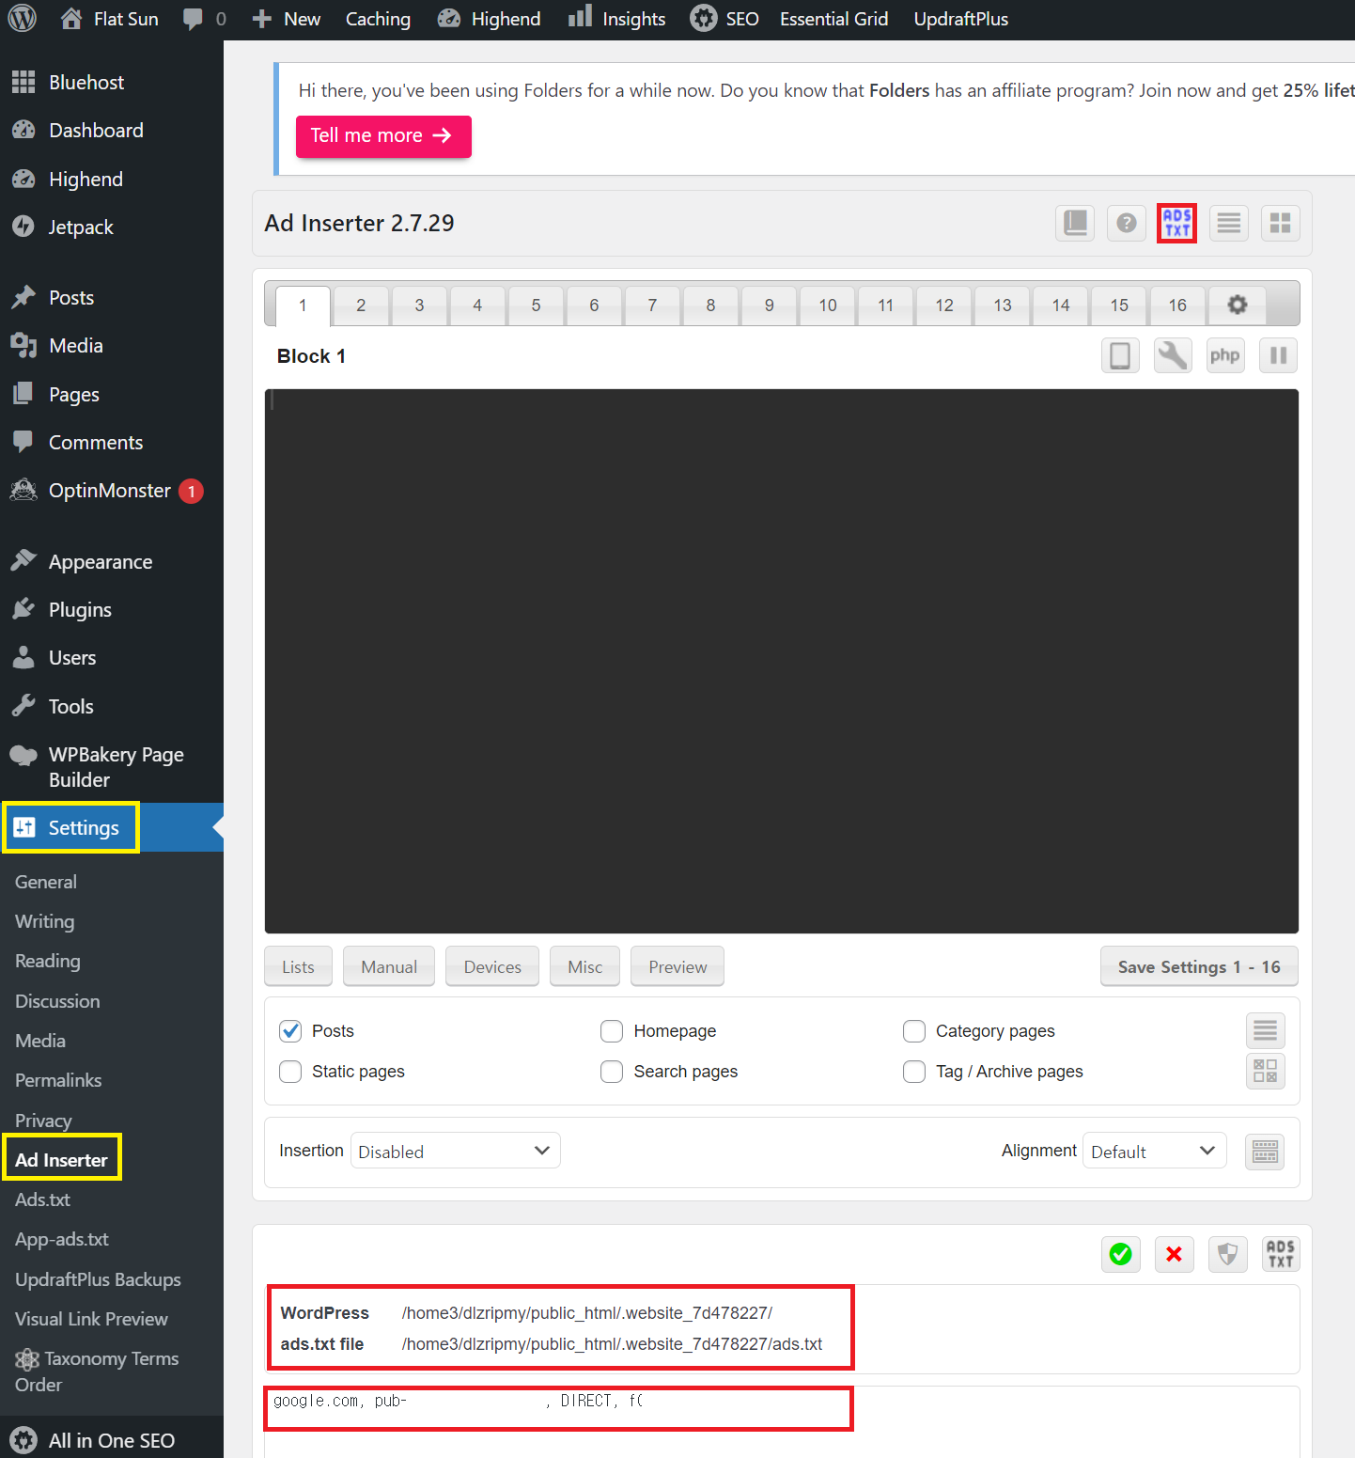
Task: Switch to block tab 13
Action: pyautogui.click(x=1003, y=306)
